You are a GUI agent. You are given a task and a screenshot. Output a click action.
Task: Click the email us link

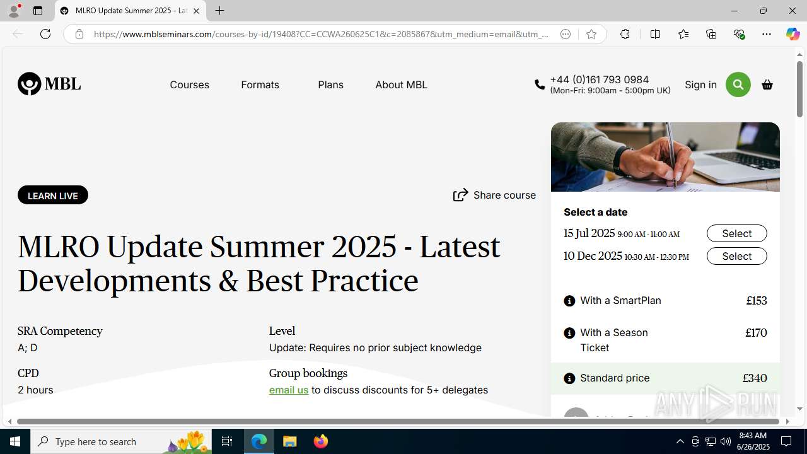point(289,390)
